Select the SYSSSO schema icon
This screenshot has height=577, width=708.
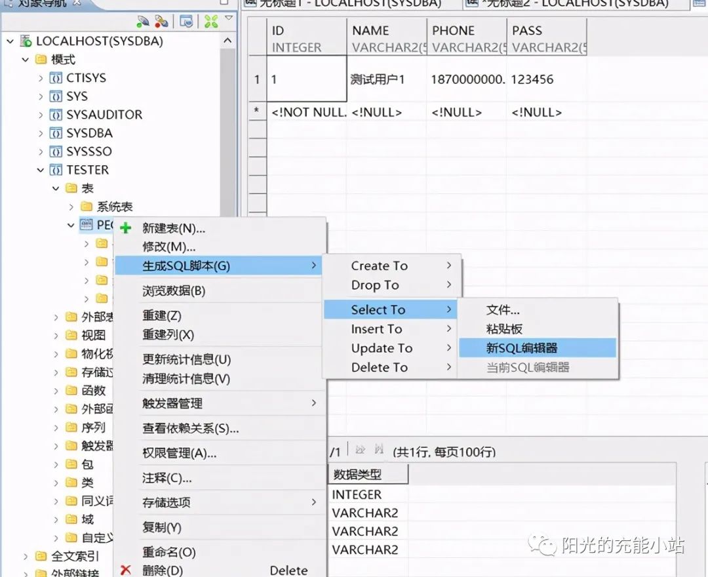click(x=56, y=151)
